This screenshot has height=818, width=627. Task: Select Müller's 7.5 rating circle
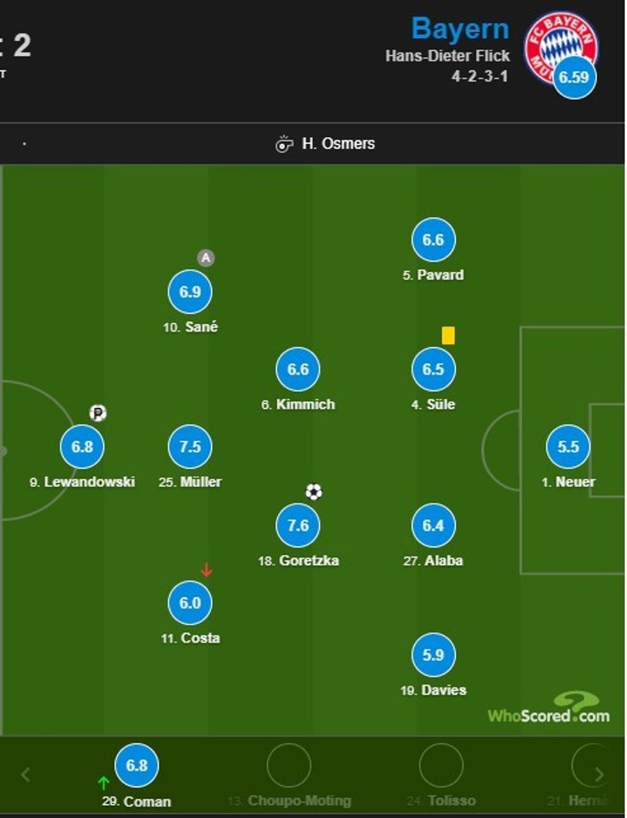coord(190,447)
